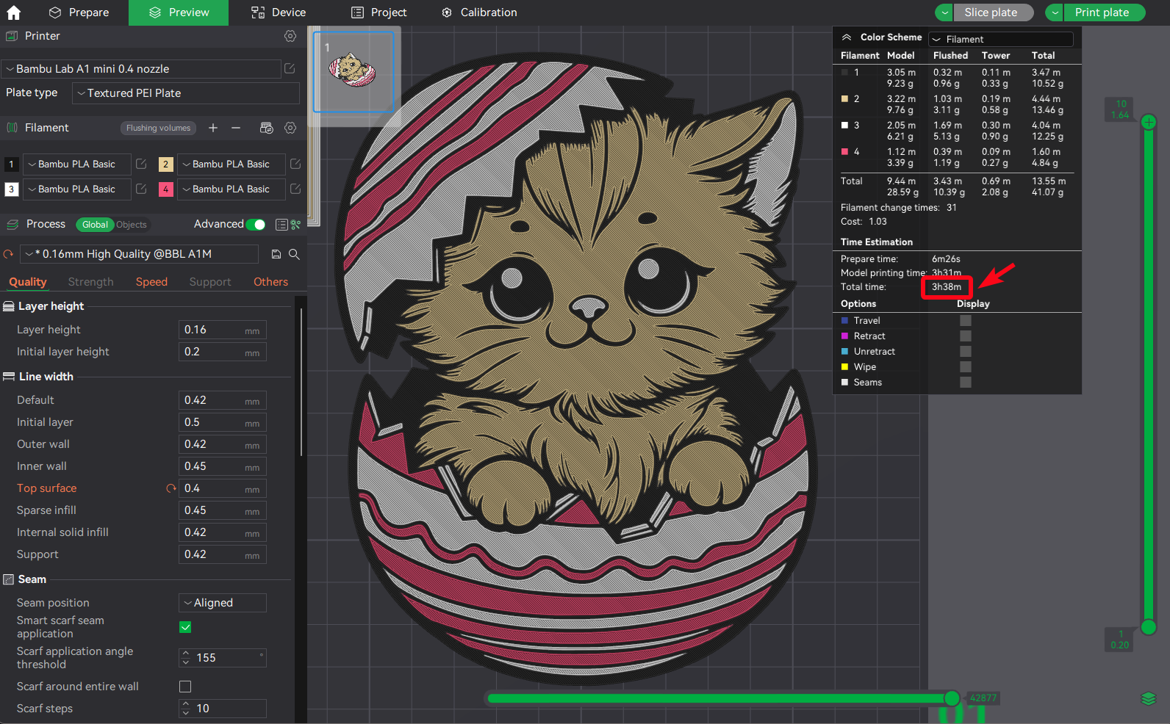Open the compare presets icon
This screenshot has height=724, width=1170.
[295, 225]
